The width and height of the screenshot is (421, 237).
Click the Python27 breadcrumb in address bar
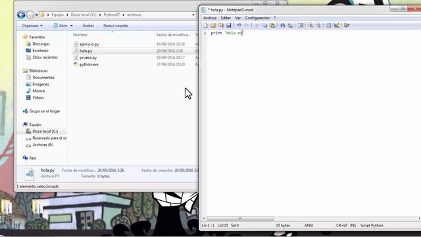[x=112, y=14]
